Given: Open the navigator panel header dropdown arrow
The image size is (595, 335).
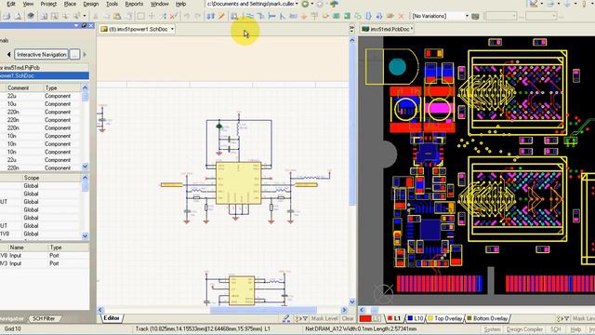Looking at the screenshot, I should click(x=76, y=25).
